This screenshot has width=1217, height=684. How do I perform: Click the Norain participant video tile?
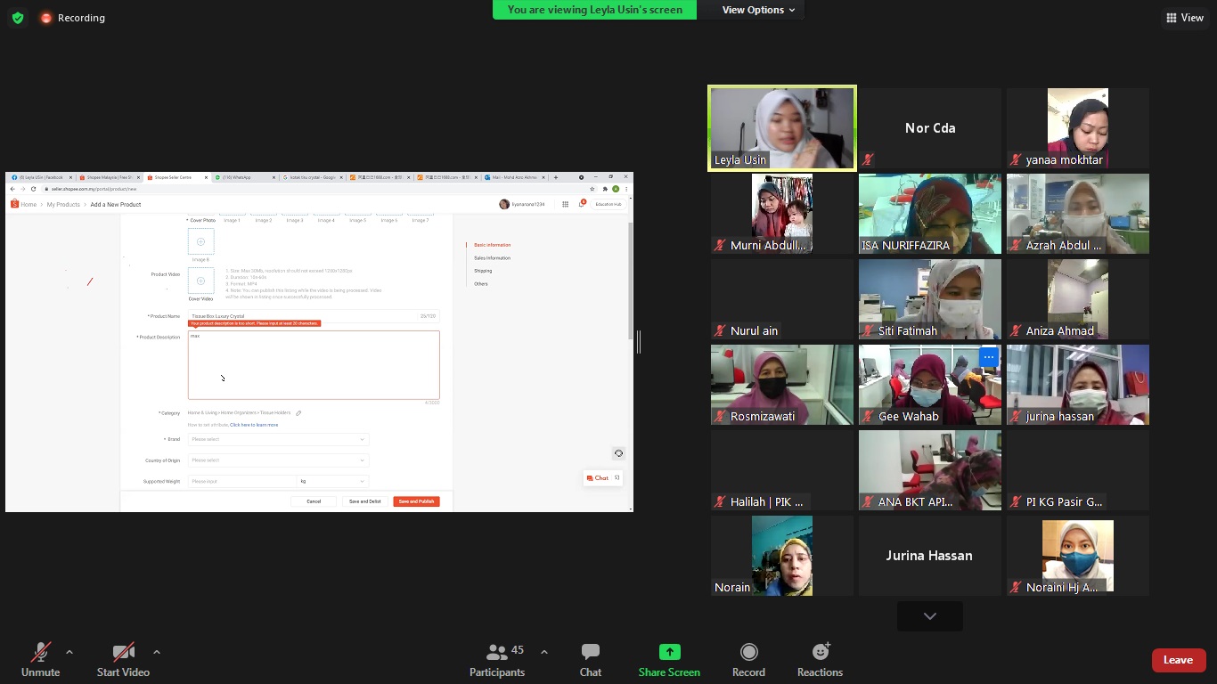coord(782,556)
